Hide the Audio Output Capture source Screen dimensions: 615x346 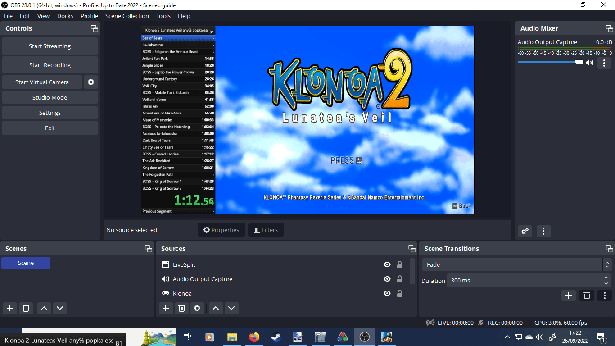pos(387,279)
